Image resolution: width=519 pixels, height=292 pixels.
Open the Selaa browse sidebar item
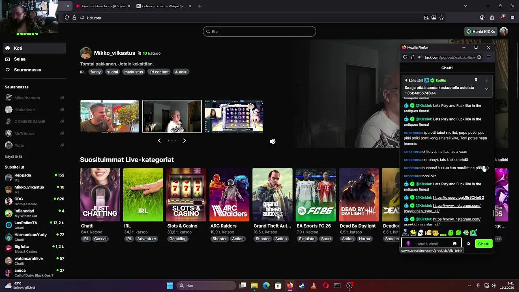coord(34,59)
